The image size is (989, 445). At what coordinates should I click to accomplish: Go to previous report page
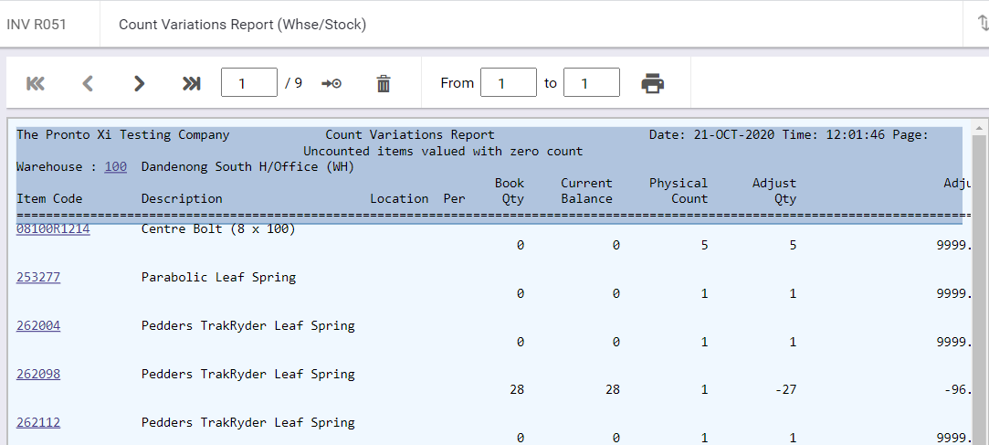tap(88, 83)
